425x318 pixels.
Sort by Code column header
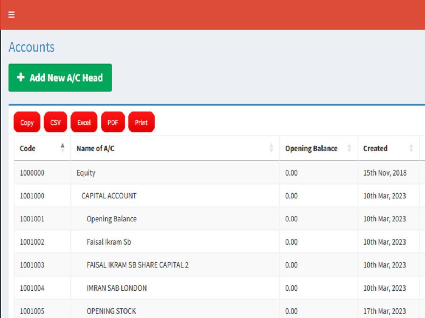(42, 148)
